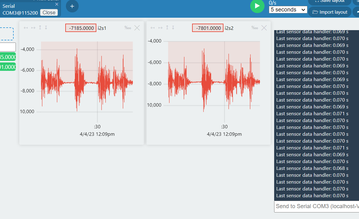The height and width of the screenshot is (219, 359).
Task: Click the vertical up arrow on i2s2 chart
Action: 167,28
